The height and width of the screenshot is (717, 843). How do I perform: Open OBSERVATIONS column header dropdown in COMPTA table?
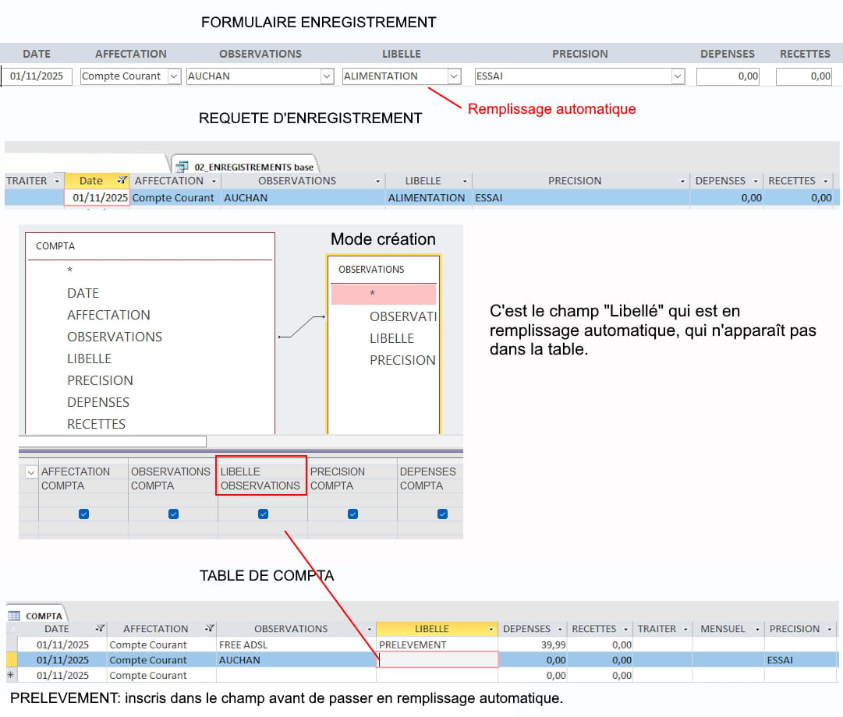pos(369,629)
